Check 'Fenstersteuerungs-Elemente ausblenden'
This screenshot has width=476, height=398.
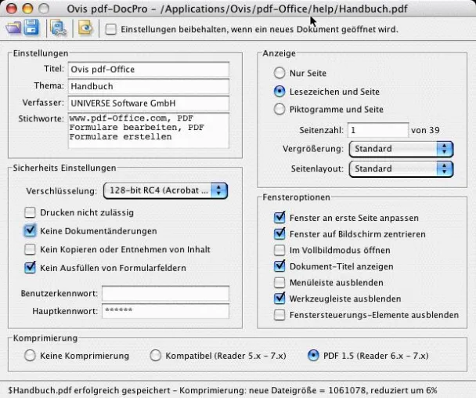[x=279, y=315]
